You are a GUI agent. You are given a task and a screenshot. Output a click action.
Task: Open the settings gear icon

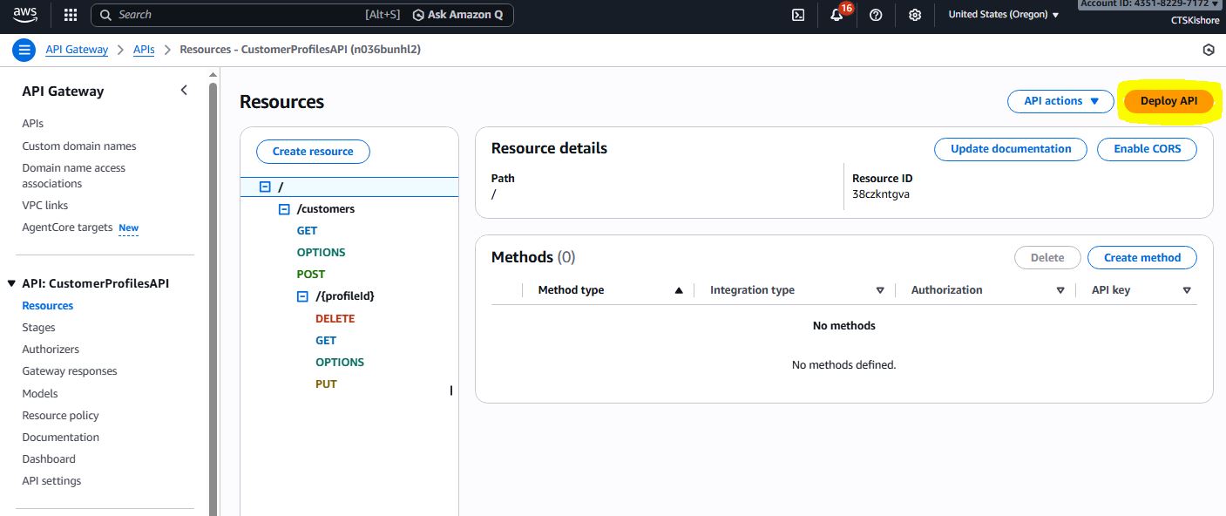point(915,15)
